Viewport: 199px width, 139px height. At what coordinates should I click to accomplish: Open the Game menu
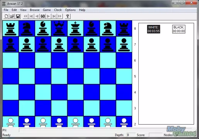click(x=47, y=10)
